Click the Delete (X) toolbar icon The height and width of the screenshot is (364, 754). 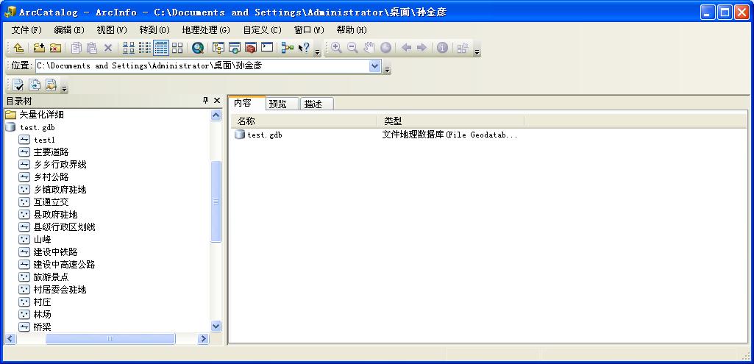[107, 48]
